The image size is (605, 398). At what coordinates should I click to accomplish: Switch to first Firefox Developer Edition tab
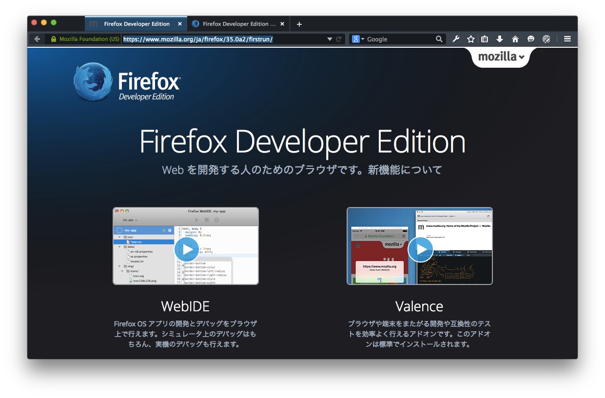[x=136, y=23]
